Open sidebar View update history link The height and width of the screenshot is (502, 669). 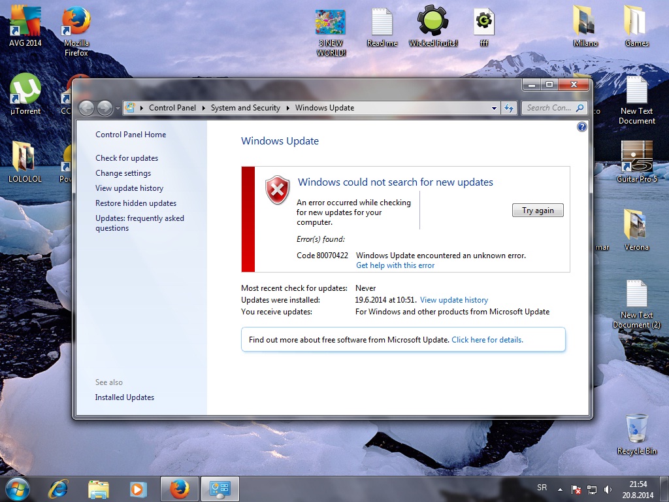(129, 188)
